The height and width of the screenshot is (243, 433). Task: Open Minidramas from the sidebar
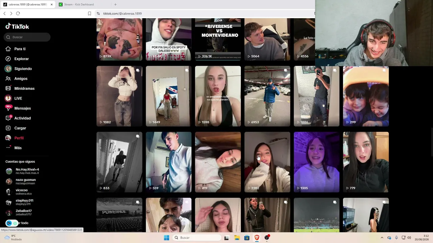tap(20, 88)
